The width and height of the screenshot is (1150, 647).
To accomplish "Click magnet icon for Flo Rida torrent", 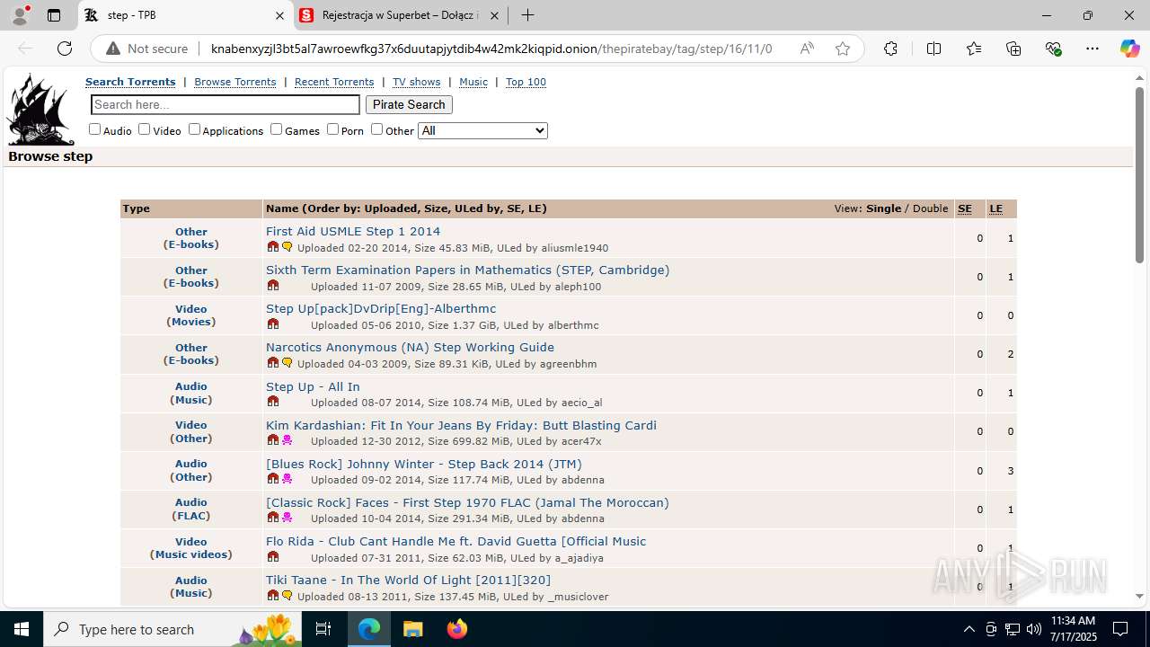I will click(x=273, y=557).
